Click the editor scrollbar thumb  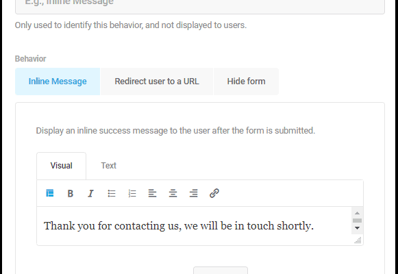click(x=357, y=221)
